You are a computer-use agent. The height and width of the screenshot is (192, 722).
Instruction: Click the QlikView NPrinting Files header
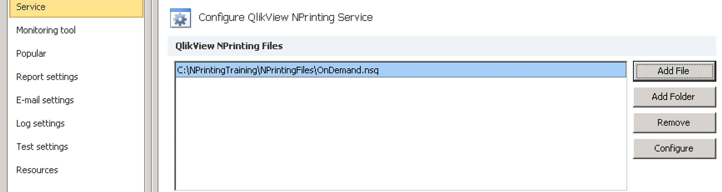pos(229,46)
